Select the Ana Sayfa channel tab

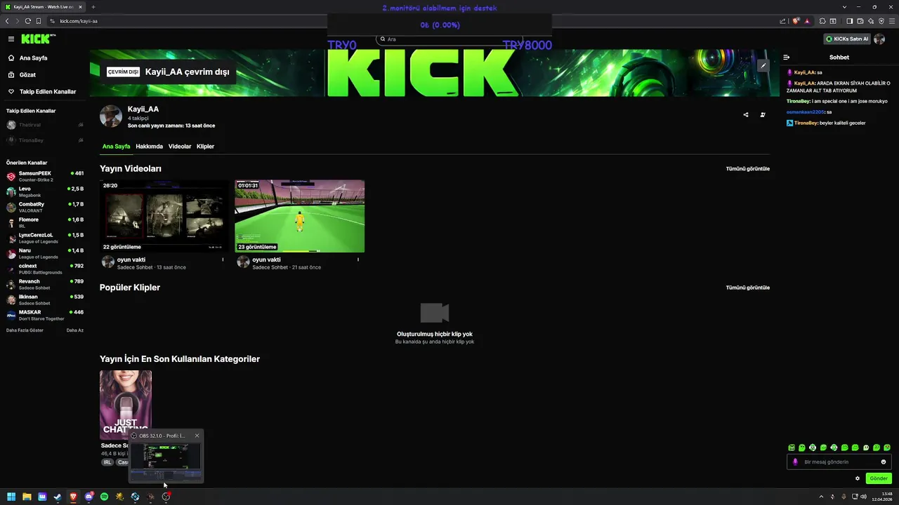(117, 147)
